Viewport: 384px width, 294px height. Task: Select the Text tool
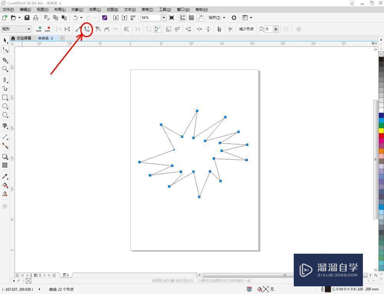[5, 126]
